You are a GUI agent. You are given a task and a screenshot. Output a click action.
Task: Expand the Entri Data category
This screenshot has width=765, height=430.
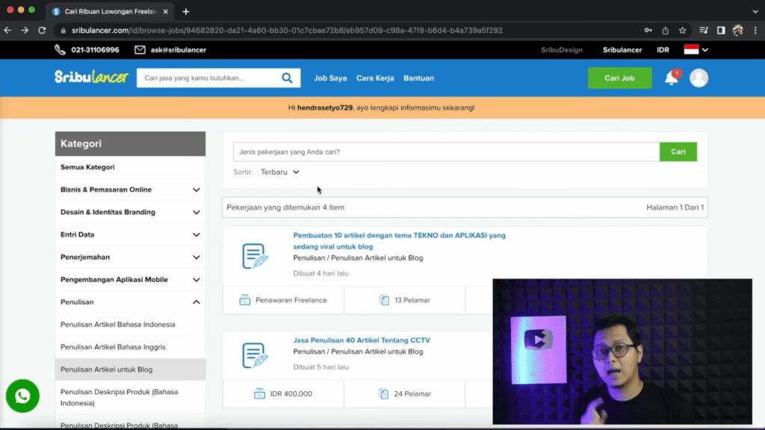196,234
